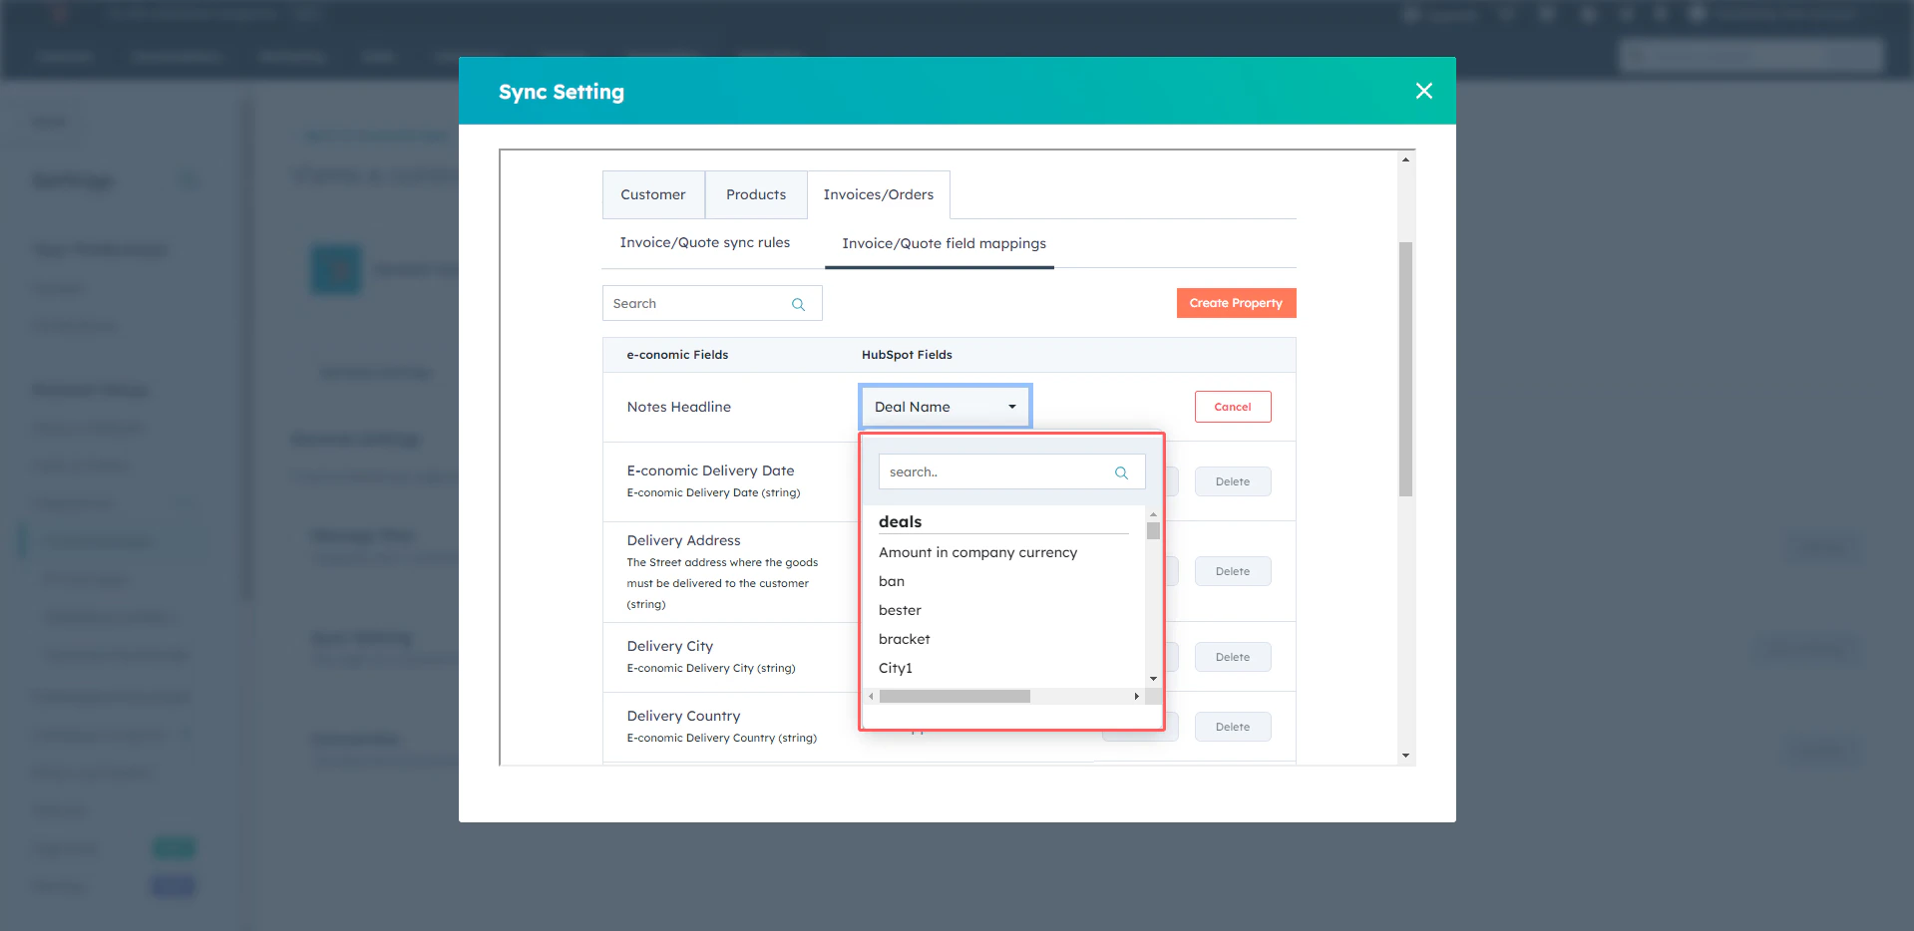1914x931 pixels.
Task: Collapse the expanded section chevron in the left sidebar
Action: [x=186, y=503]
